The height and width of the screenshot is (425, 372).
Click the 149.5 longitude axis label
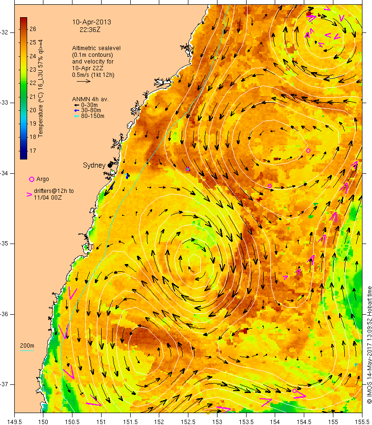15,422
